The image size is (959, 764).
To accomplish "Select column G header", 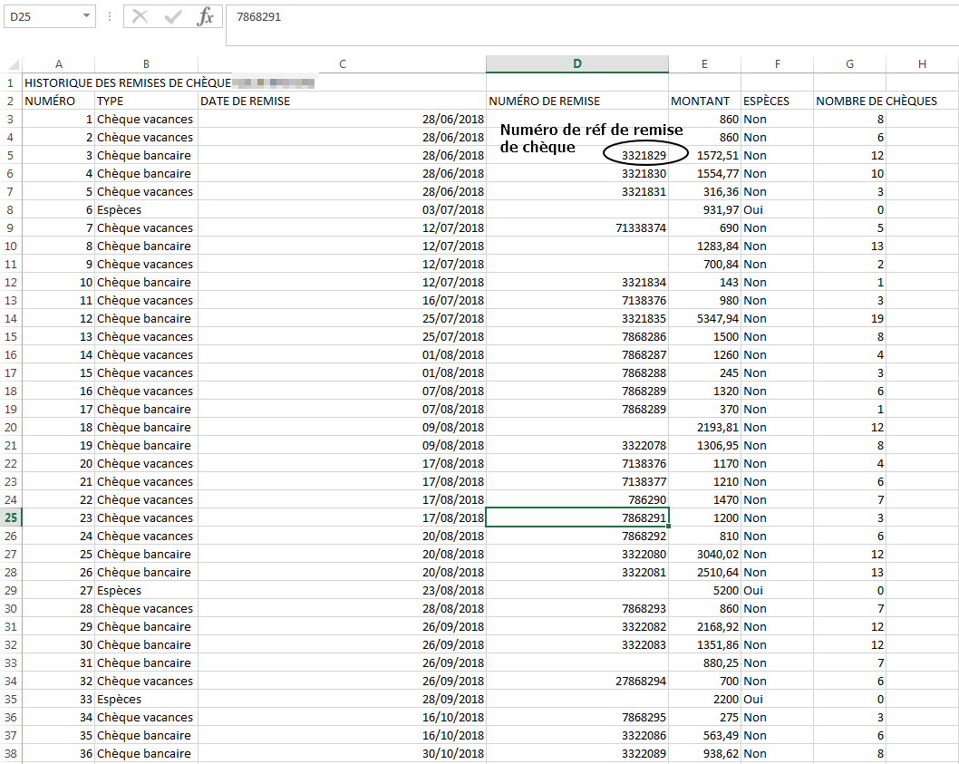I will [x=849, y=63].
